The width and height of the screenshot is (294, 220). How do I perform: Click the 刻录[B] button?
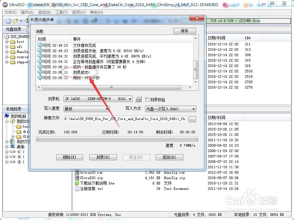(103, 157)
